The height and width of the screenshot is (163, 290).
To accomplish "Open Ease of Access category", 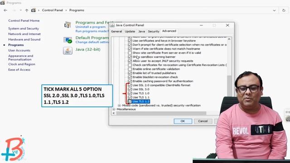I will click(19, 70).
